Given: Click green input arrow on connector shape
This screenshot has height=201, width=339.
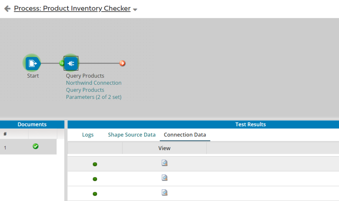Looking at the screenshot, I should (x=62, y=63).
